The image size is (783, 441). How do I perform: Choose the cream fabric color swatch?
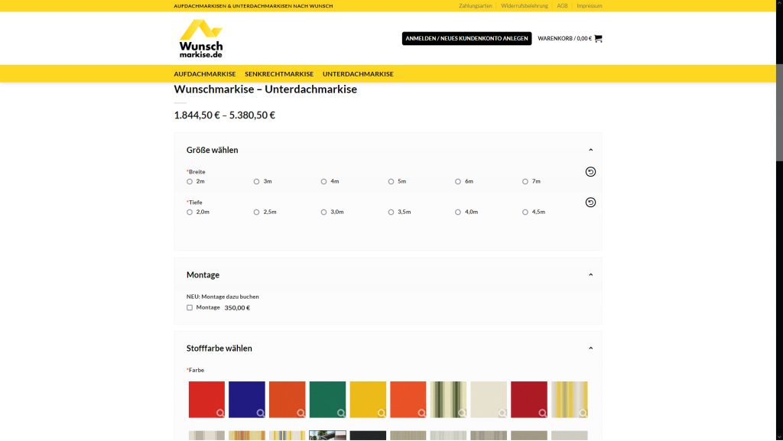[489, 400]
